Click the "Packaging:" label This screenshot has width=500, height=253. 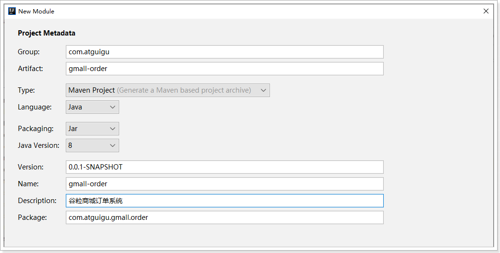[35, 129]
